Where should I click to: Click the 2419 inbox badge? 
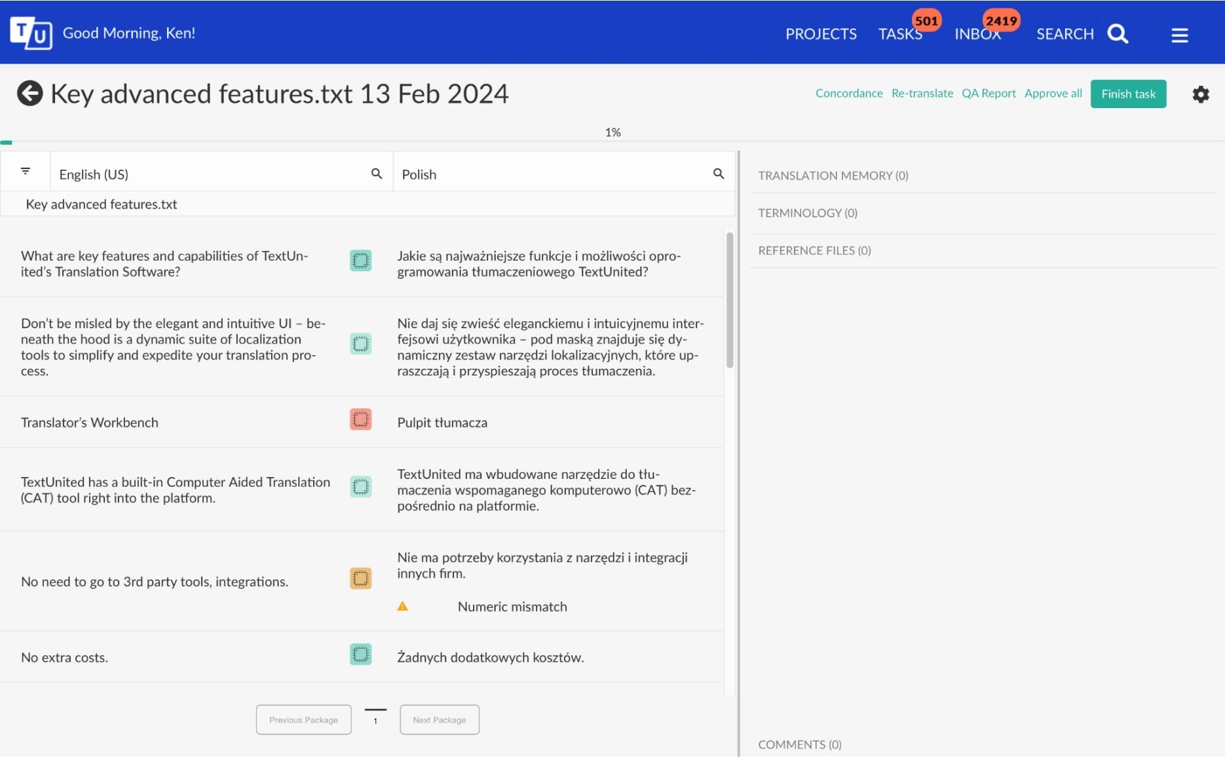1002,20
